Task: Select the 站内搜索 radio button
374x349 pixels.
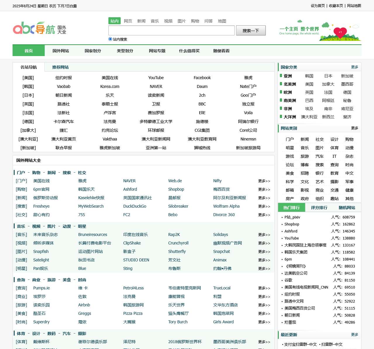Action: coord(110,39)
